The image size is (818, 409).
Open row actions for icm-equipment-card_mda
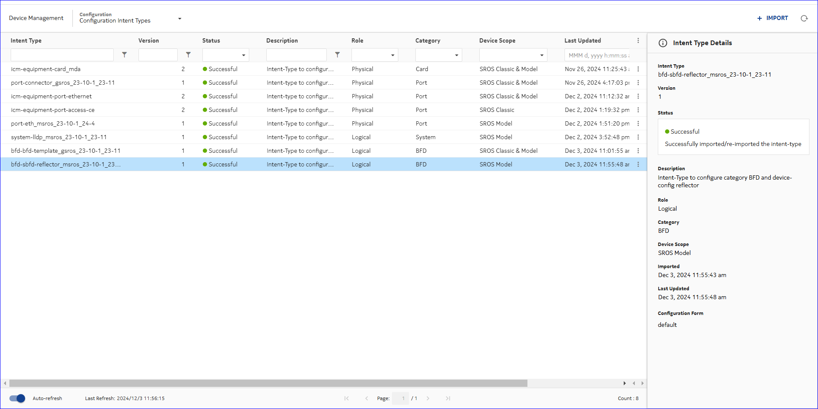(x=638, y=69)
